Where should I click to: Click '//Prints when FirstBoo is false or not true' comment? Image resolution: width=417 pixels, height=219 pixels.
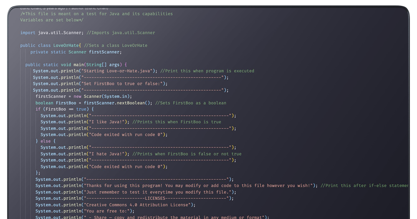click(x=187, y=154)
